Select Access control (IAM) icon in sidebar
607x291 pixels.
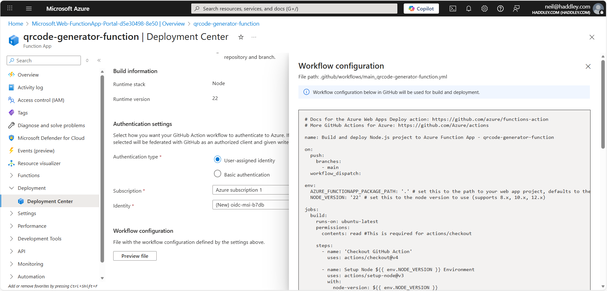[11, 100]
